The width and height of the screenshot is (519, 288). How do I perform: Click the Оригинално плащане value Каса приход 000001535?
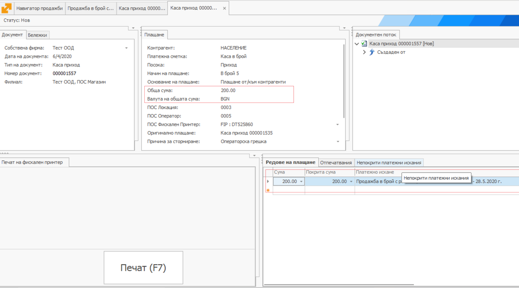[247, 133]
